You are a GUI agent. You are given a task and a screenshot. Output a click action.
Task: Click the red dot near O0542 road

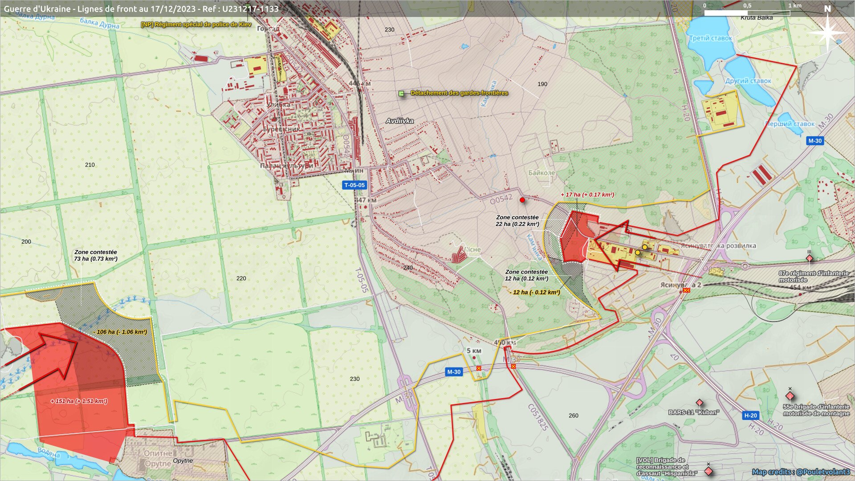coord(522,200)
